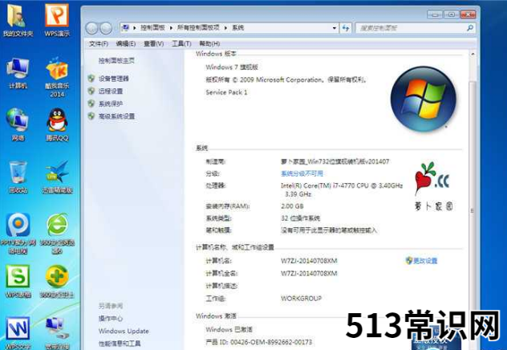Click the shield icon next to 设备管理器

point(91,79)
